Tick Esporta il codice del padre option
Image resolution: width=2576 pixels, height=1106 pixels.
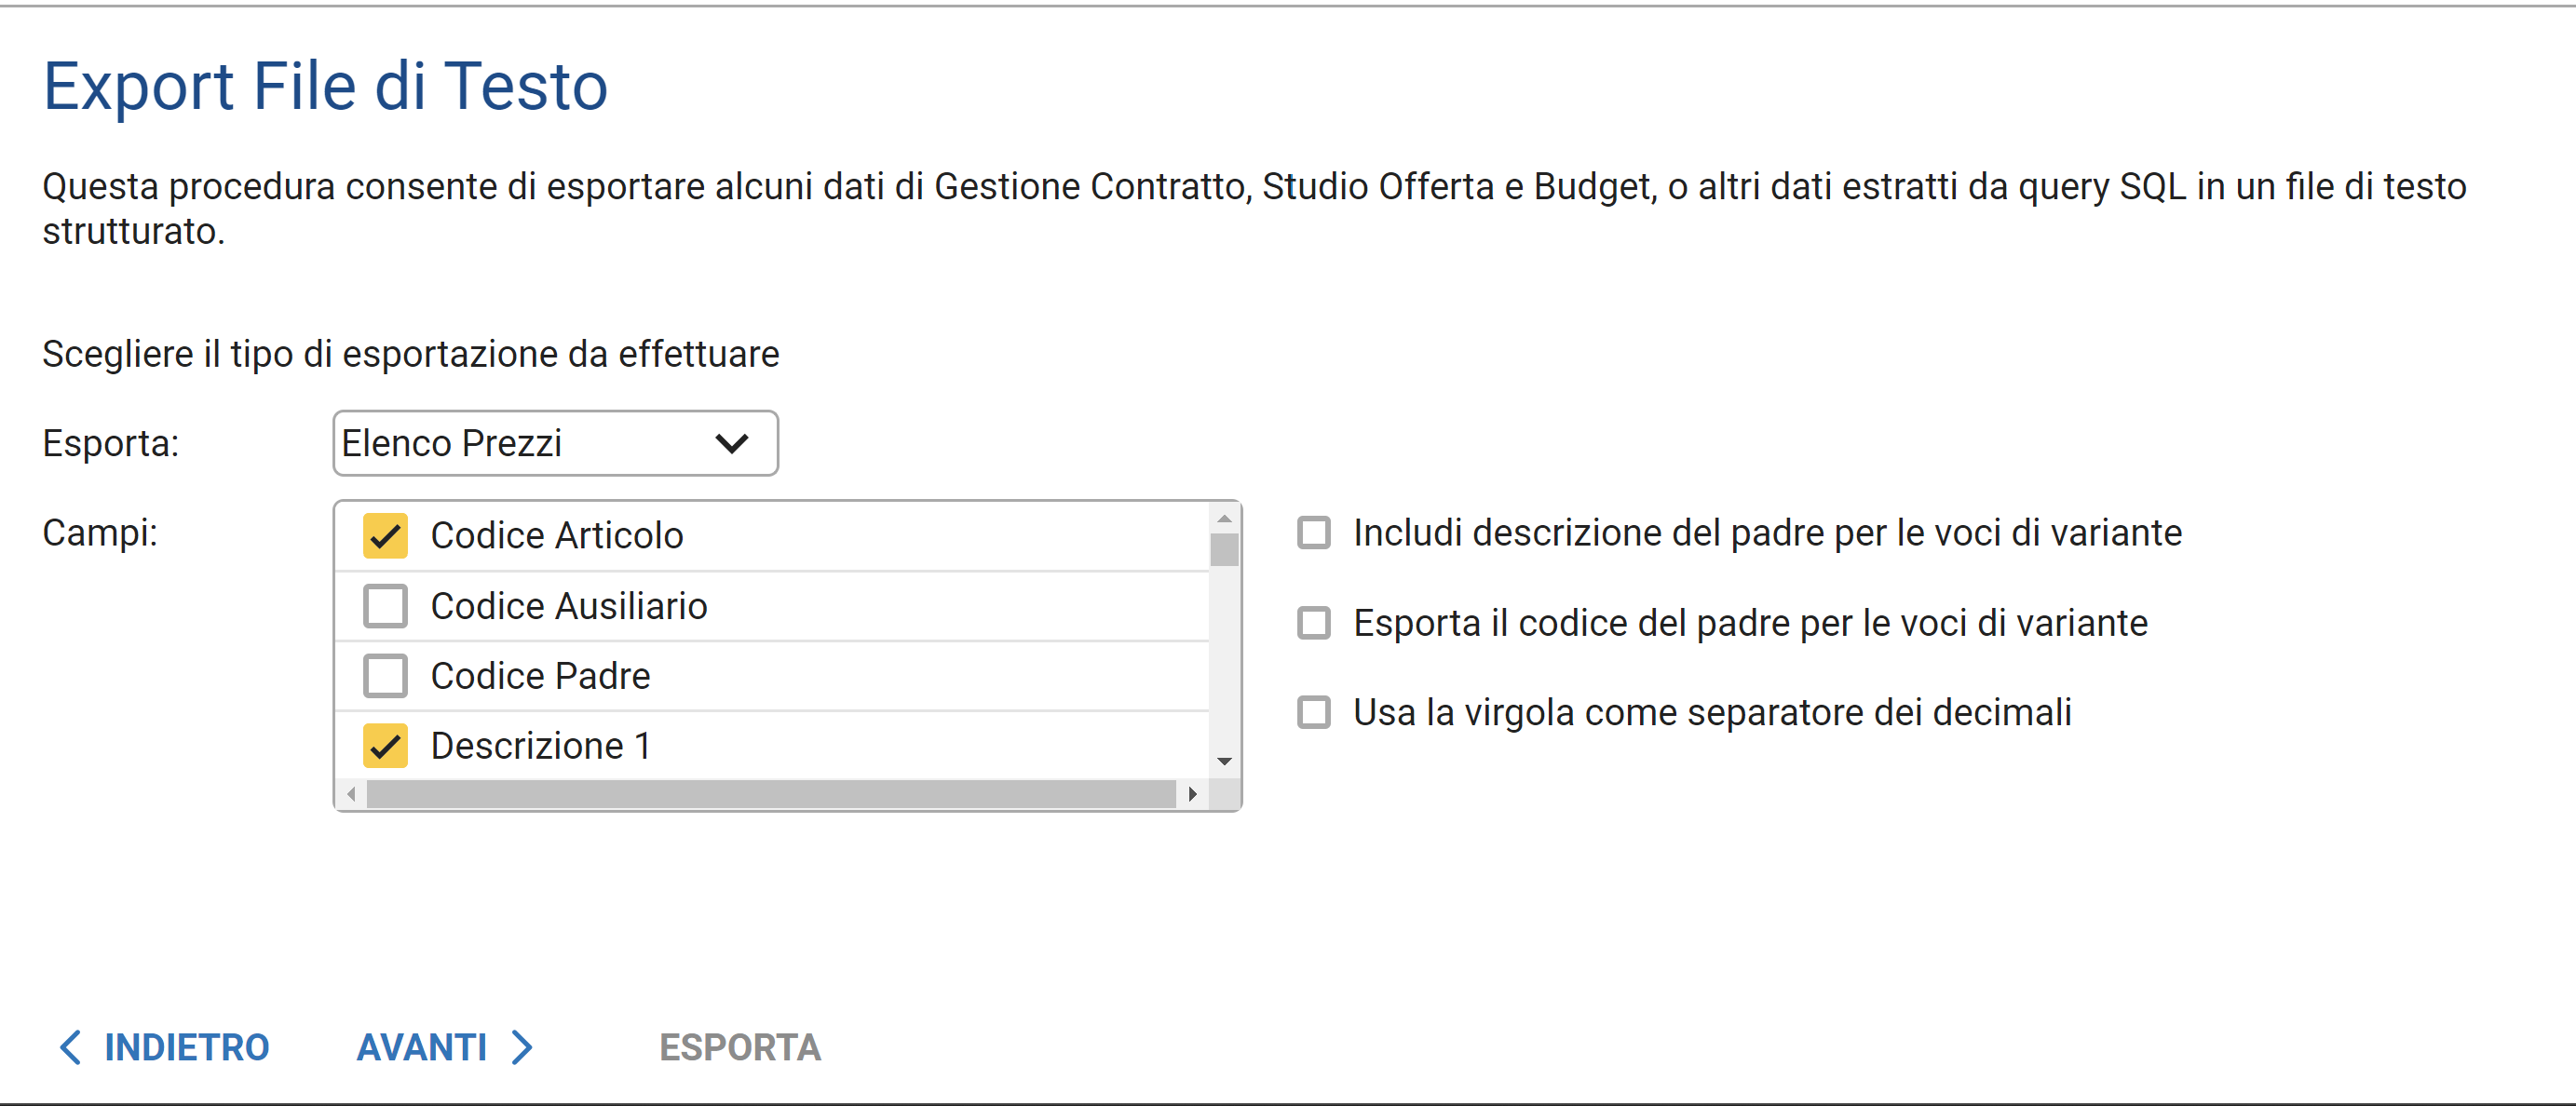click(1314, 623)
